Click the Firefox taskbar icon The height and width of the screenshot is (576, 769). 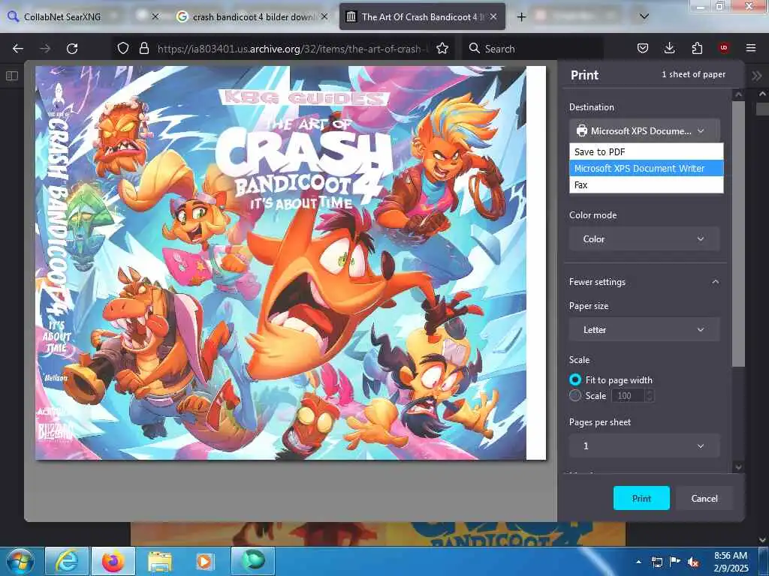tap(113, 561)
